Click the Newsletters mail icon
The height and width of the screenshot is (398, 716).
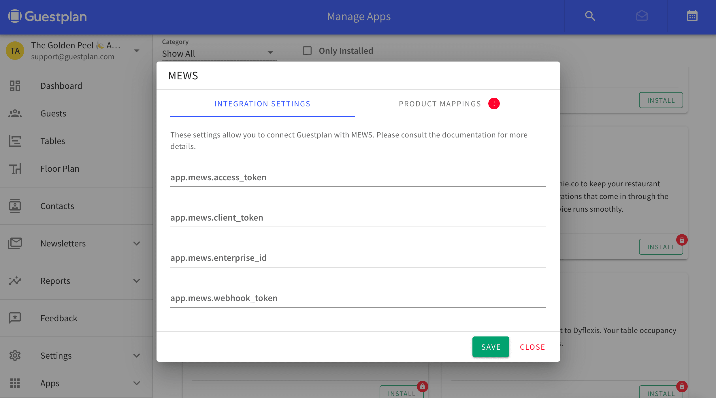[15, 243]
